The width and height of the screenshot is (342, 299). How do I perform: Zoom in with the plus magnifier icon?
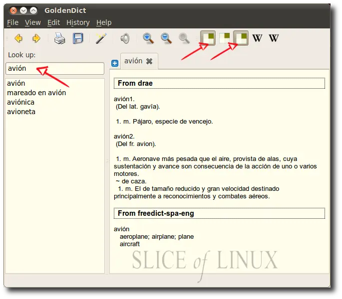(x=148, y=38)
